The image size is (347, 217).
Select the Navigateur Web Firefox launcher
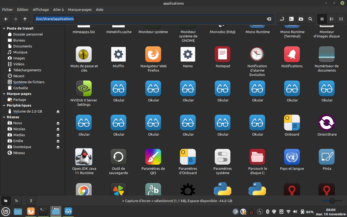tap(153, 54)
